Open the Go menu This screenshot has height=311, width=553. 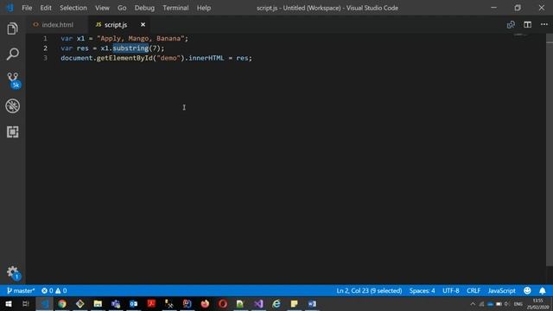click(x=122, y=8)
